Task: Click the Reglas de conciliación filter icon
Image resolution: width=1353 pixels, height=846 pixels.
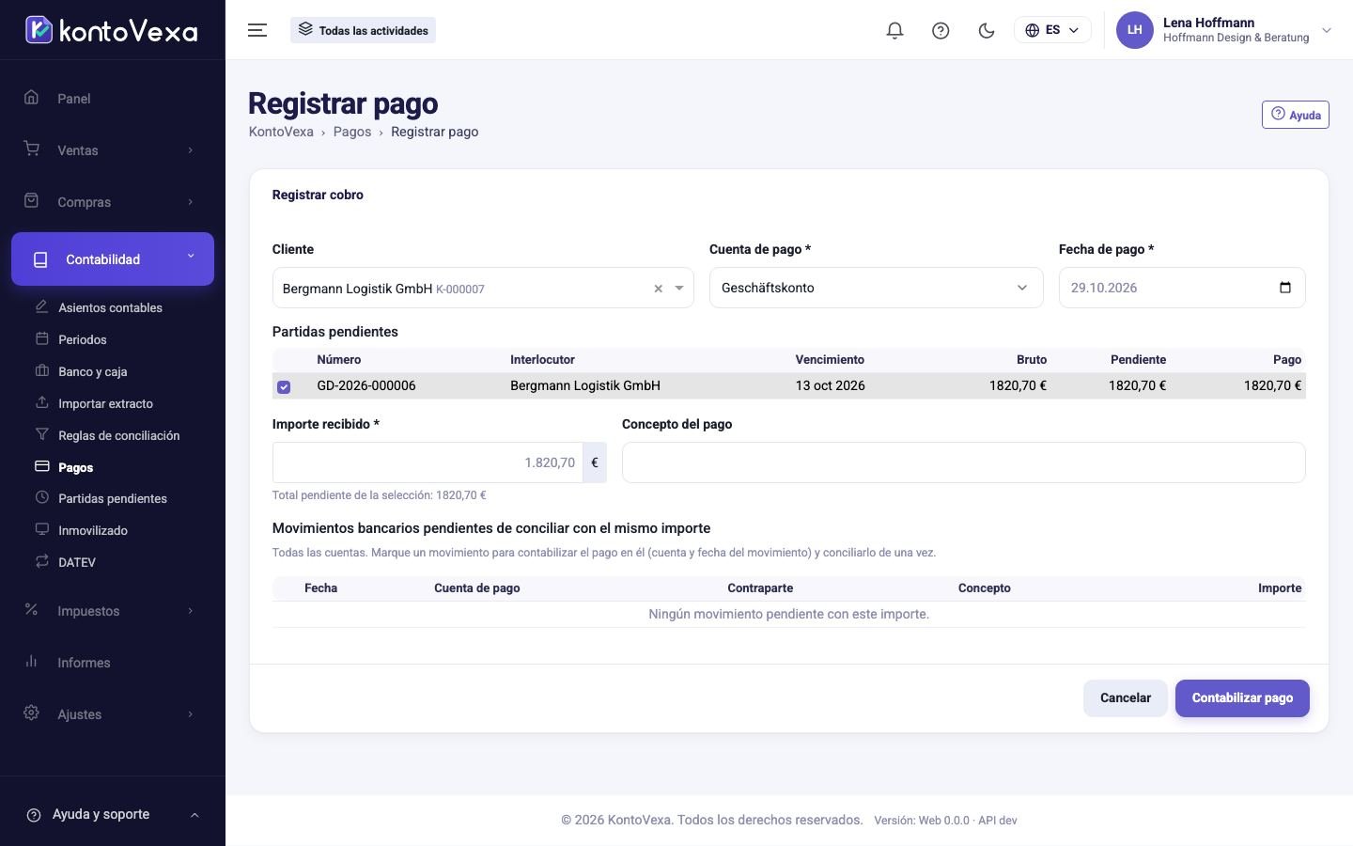Action: 41,434
